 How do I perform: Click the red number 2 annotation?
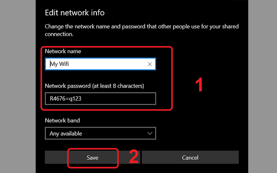point(134,157)
